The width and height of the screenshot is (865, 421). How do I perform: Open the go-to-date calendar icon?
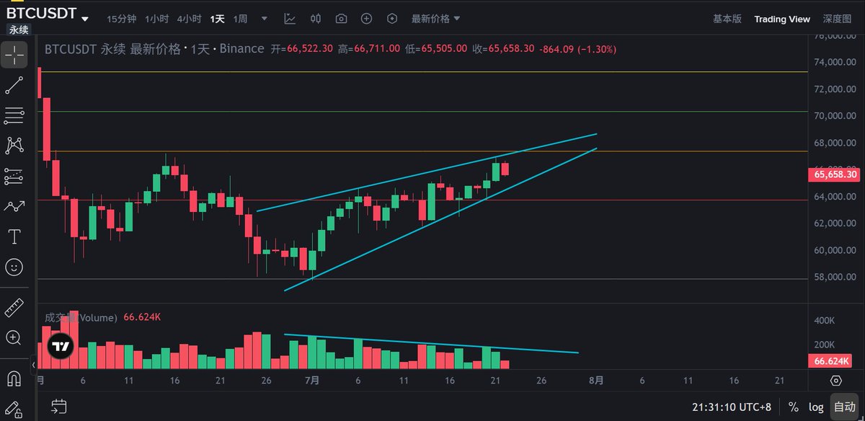[59, 407]
